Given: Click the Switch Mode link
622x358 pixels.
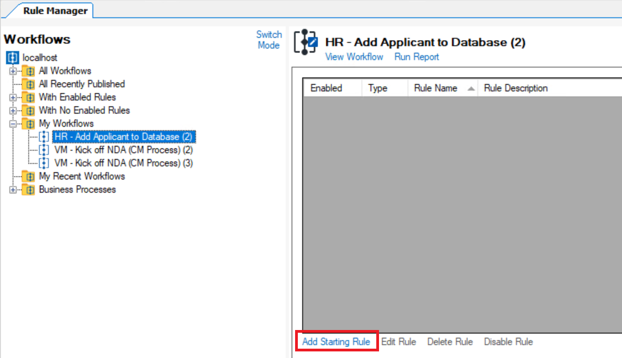Looking at the screenshot, I should tap(269, 40).
